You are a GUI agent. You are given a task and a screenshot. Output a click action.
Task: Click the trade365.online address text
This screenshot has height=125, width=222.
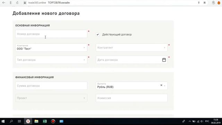(x=37, y=3)
